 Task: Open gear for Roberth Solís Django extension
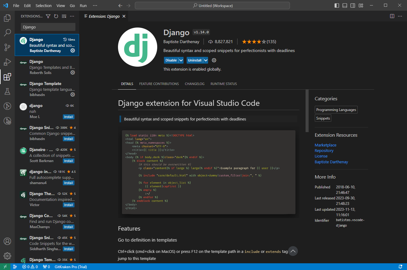click(73, 72)
